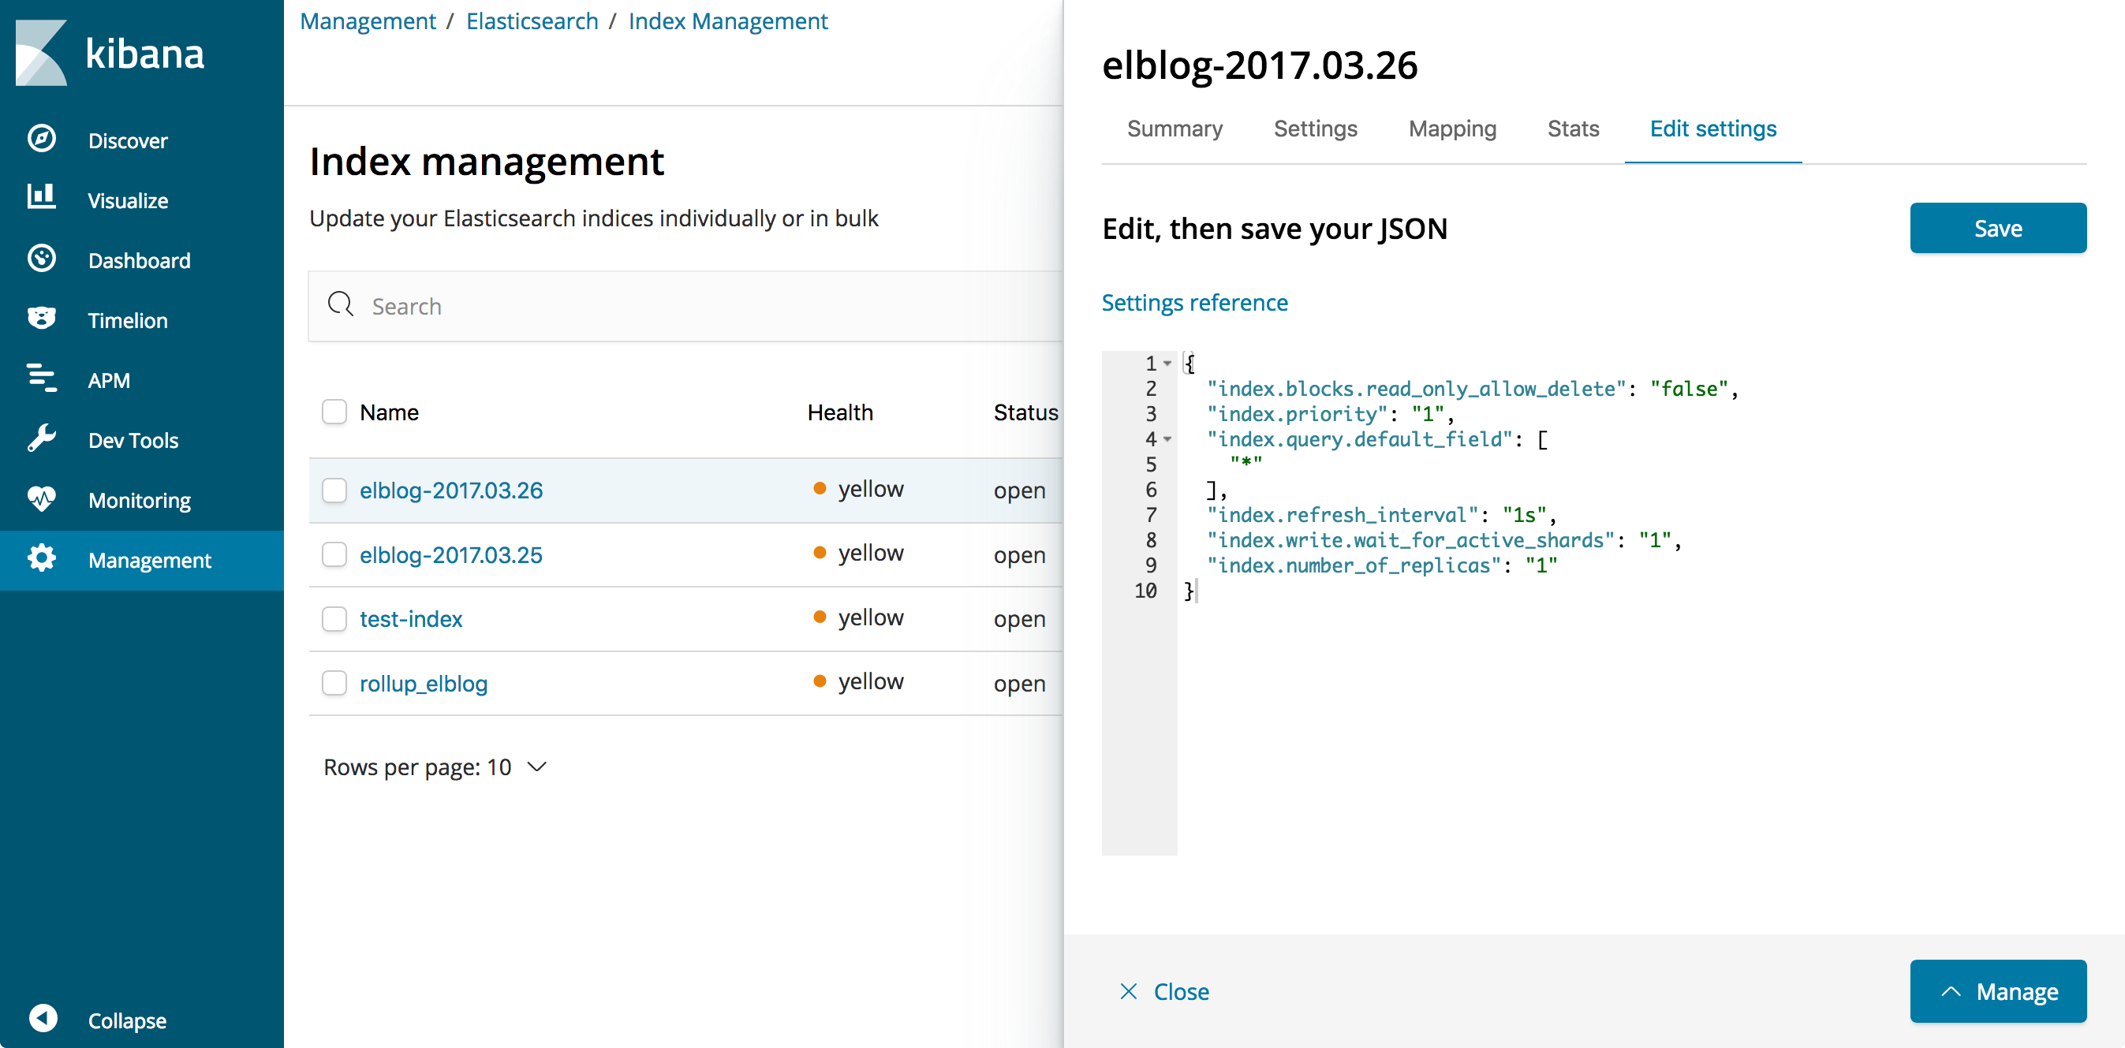Click "index.number_of_replicas" key on line 9

pos(1354,565)
